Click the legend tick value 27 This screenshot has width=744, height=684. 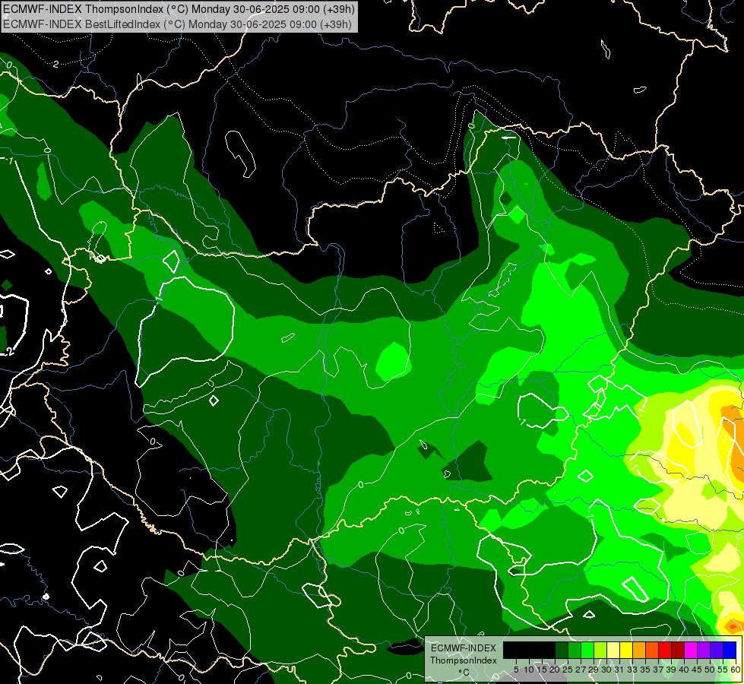point(581,670)
